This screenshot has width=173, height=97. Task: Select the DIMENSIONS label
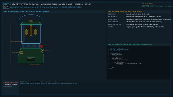pyautogui.click(x=112, y=14)
